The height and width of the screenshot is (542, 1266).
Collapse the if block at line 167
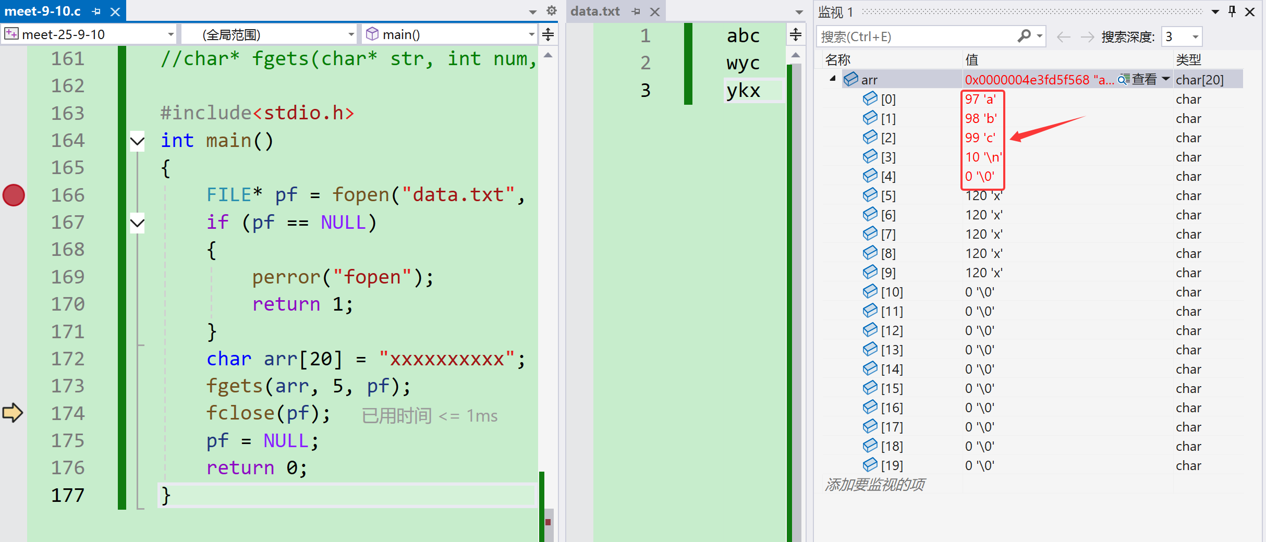(x=137, y=223)
